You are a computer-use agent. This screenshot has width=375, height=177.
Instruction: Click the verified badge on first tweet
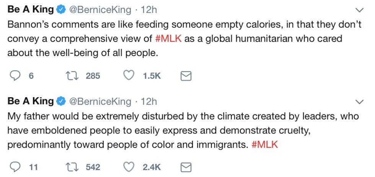(61, 10)
